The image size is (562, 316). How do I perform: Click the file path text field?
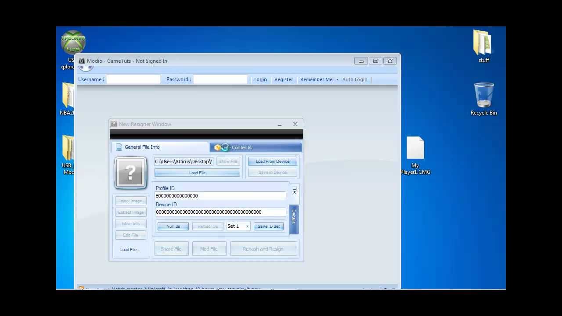pos(184,162)
